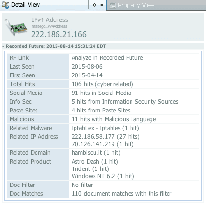The width and height of the screenshot is (206, 205).
Task: Open the Analyze in Recorded Future link
Action: point(107,58)
